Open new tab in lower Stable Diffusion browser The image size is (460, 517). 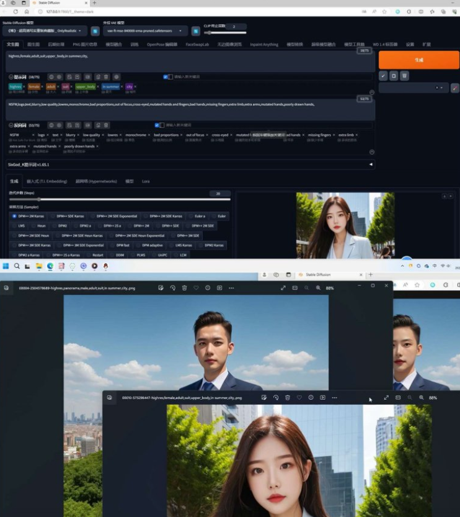pos(371,275)
